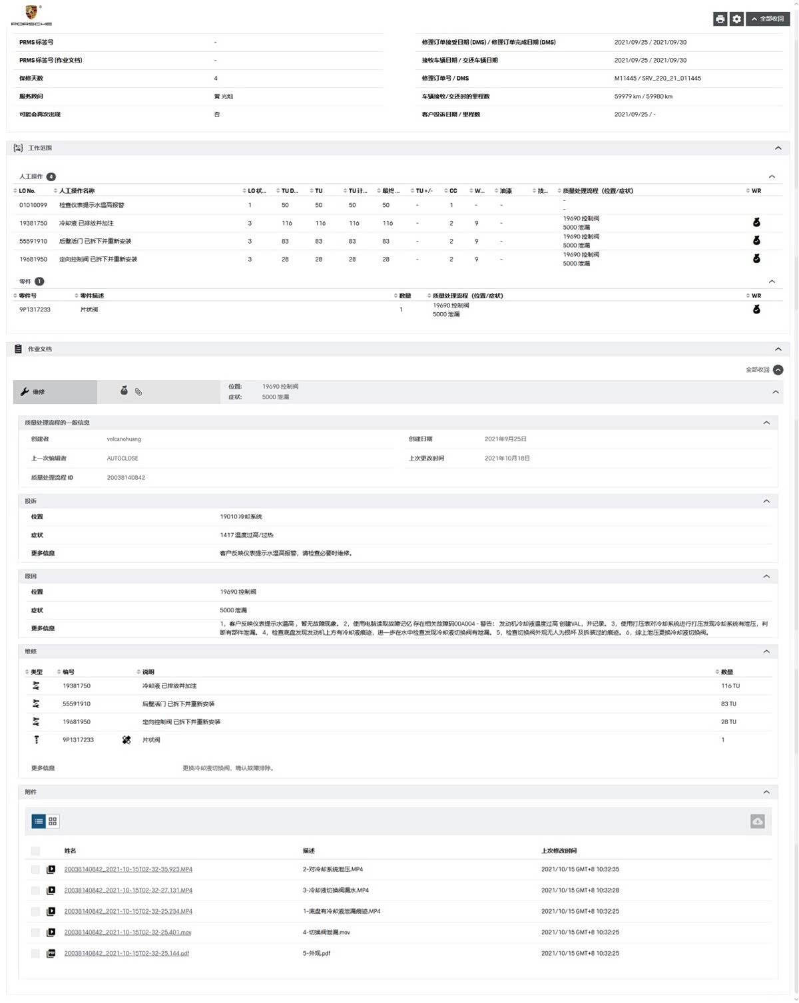799x1003 pixels.
Task: Open the settings gear icon
Action: coord(736,19)
